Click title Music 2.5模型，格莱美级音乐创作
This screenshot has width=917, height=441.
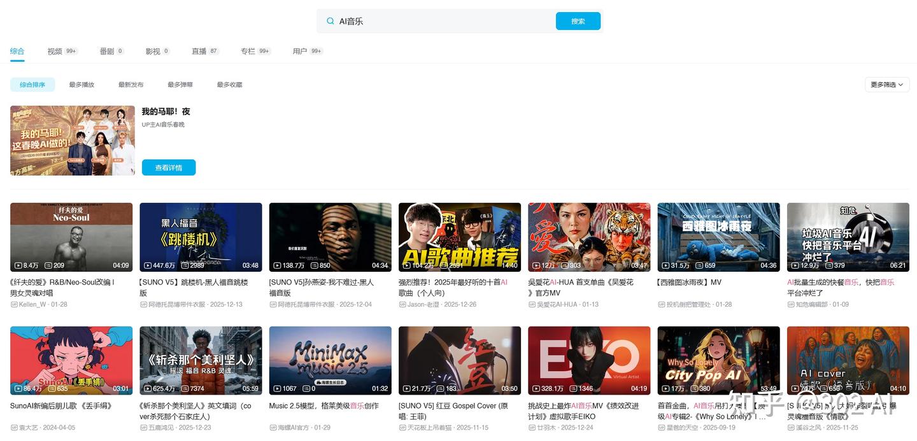324,406
